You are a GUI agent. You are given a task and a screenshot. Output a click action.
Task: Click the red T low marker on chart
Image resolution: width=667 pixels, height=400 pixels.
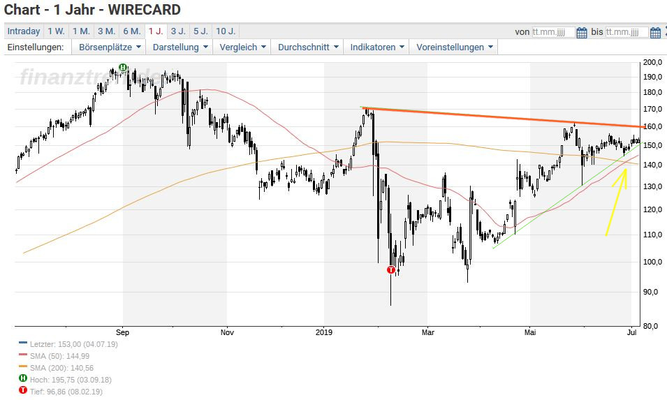(x=391, y=269)
